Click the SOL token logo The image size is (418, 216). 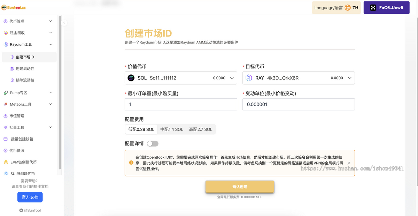click(x=131, y=78)
